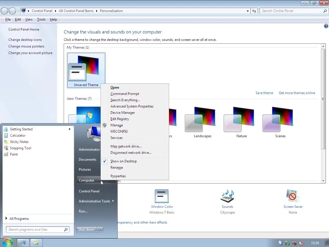
Task: Choose Device Manager from the context menu
Action: point(135,113)
